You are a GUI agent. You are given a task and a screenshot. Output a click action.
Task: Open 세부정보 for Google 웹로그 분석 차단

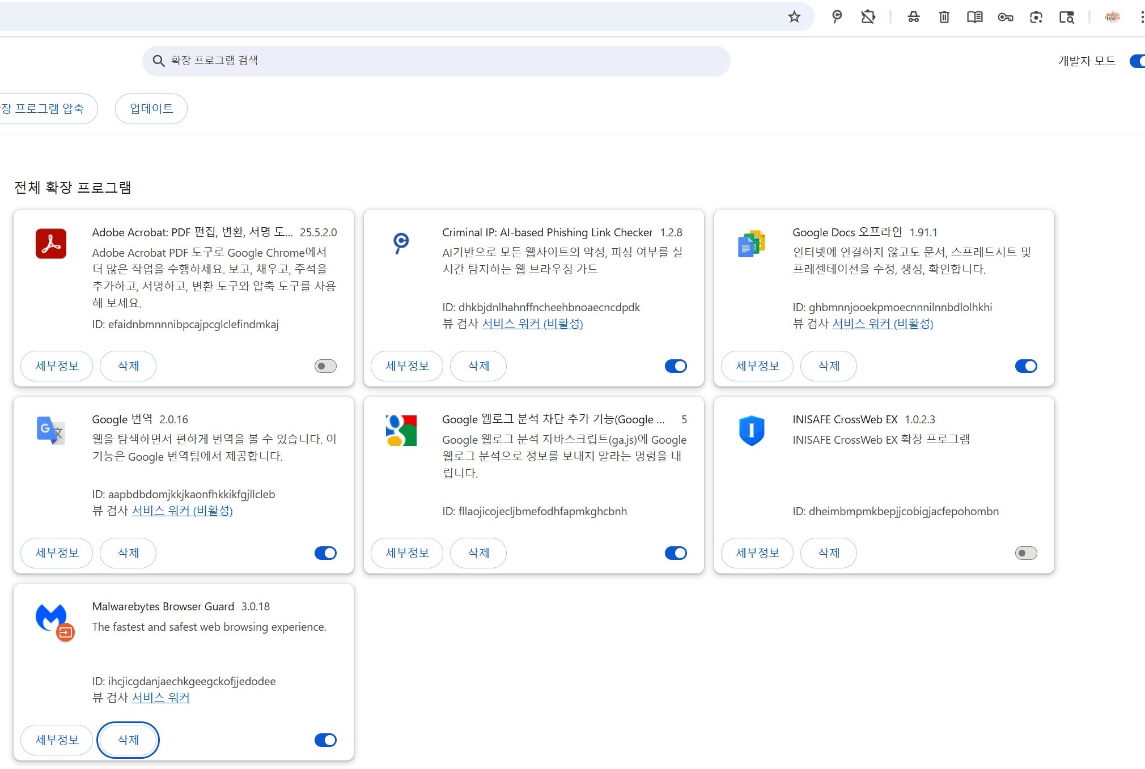click(407, 553)
